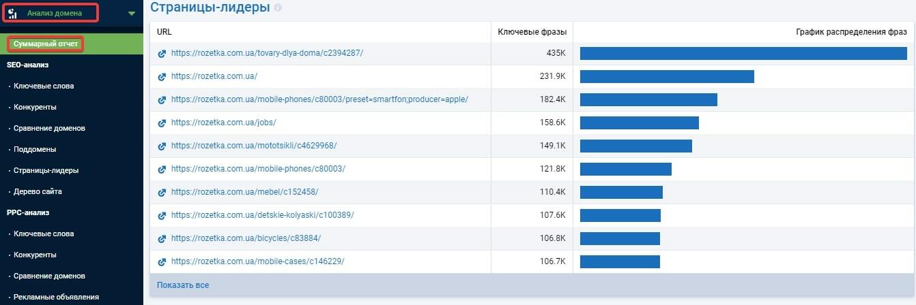
Task: Open external link icon for detskie-kolyaski URL
Action: 162,215
